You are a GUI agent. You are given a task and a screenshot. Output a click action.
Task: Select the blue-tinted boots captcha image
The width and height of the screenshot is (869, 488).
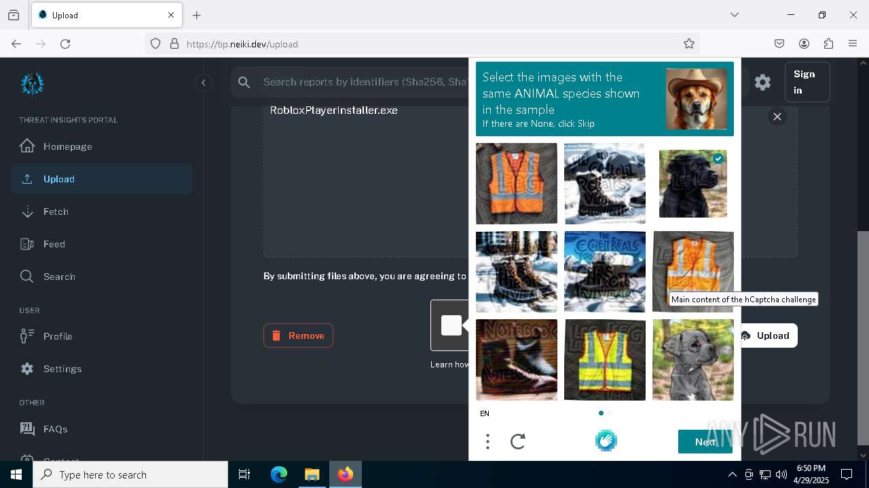point(605,271)
